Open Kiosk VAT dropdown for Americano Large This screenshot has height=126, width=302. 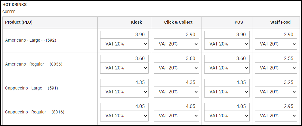click(124, 44)
